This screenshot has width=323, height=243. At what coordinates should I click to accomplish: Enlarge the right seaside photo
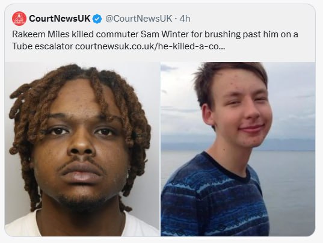(x=238, y=149)
